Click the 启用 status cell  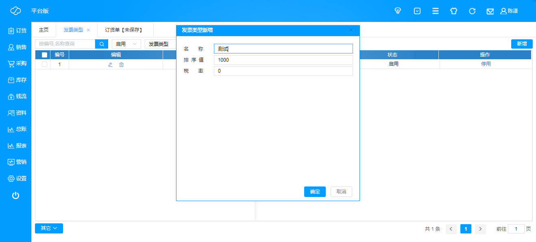click(x=393, y=64)
